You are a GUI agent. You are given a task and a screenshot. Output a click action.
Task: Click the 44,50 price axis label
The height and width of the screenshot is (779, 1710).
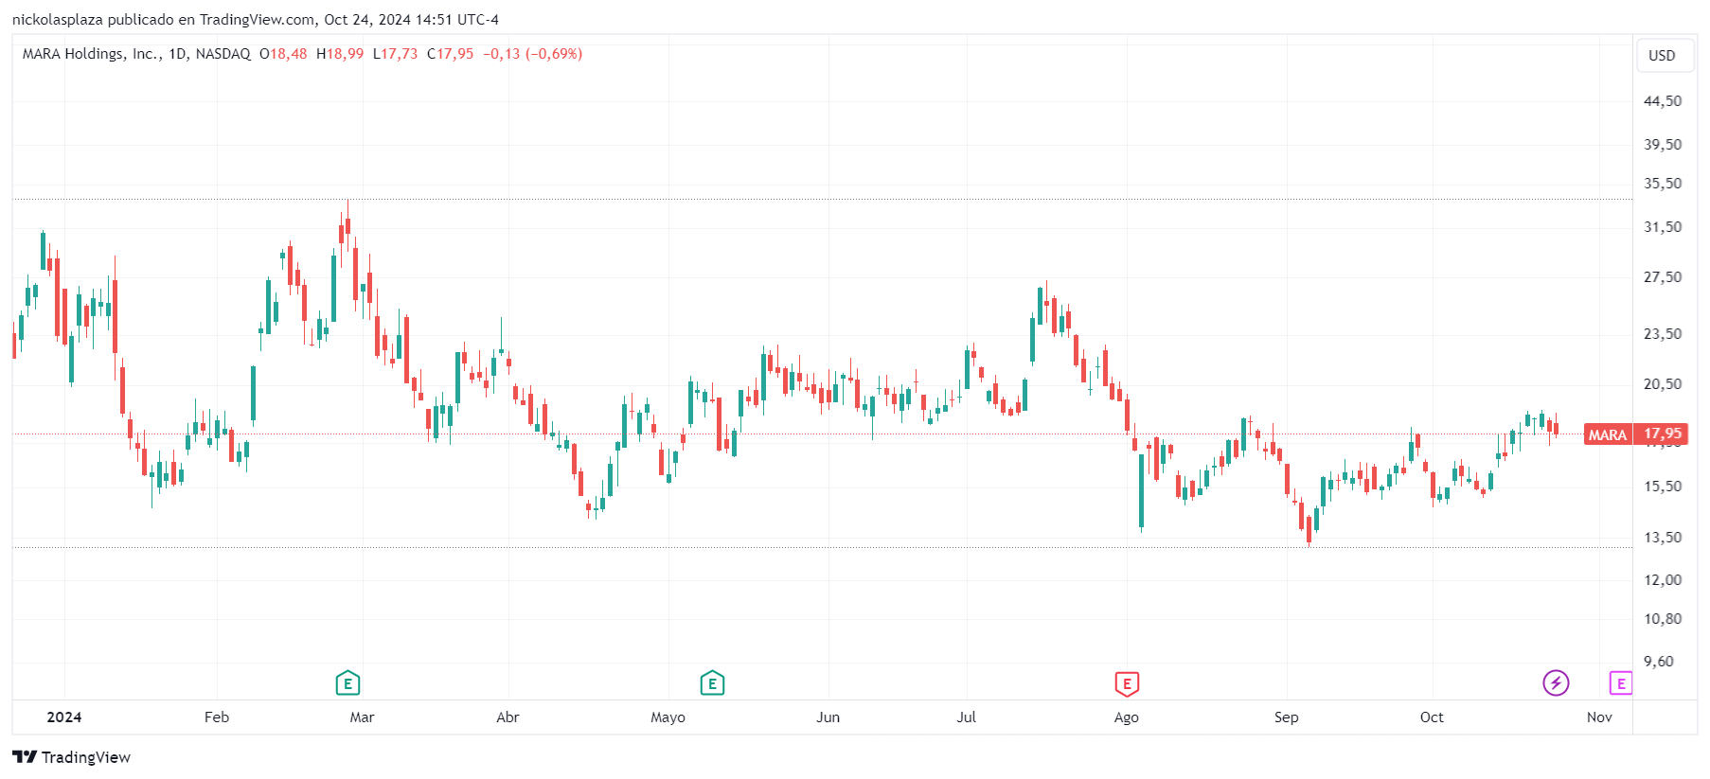click(1663, 101)
